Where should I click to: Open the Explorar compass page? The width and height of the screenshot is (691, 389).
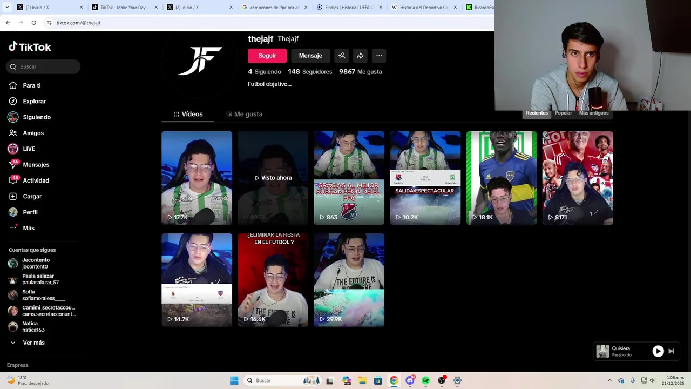pos(28,101)
